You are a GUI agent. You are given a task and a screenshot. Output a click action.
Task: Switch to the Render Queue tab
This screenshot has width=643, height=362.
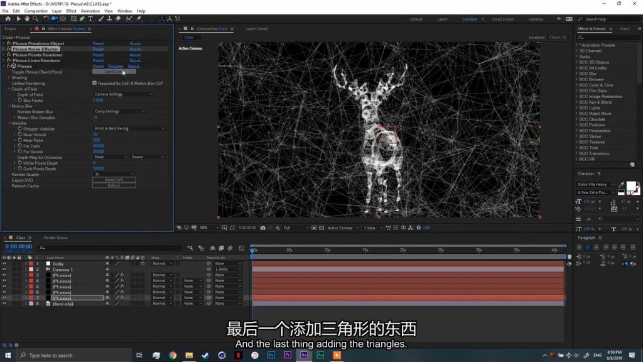(56, 238)
